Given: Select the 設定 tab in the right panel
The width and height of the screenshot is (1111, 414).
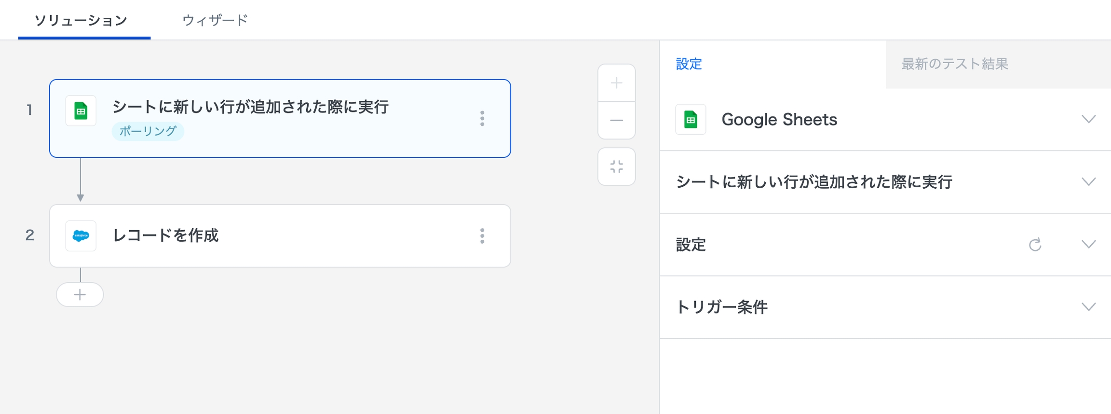Looking at the screenshot, I should pyautogui.click(x=689, y=64).
